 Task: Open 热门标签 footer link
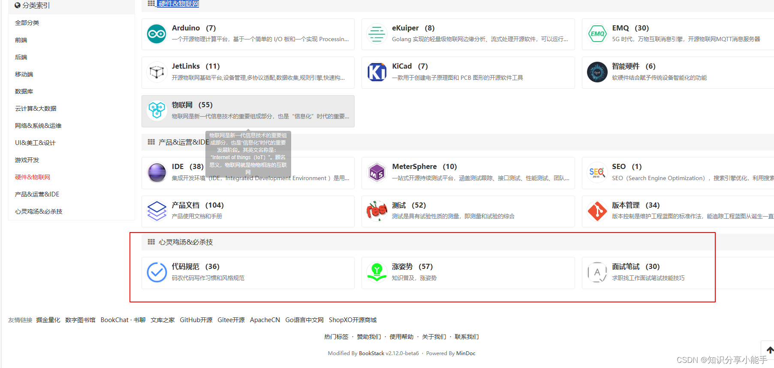tap(336, 337)
